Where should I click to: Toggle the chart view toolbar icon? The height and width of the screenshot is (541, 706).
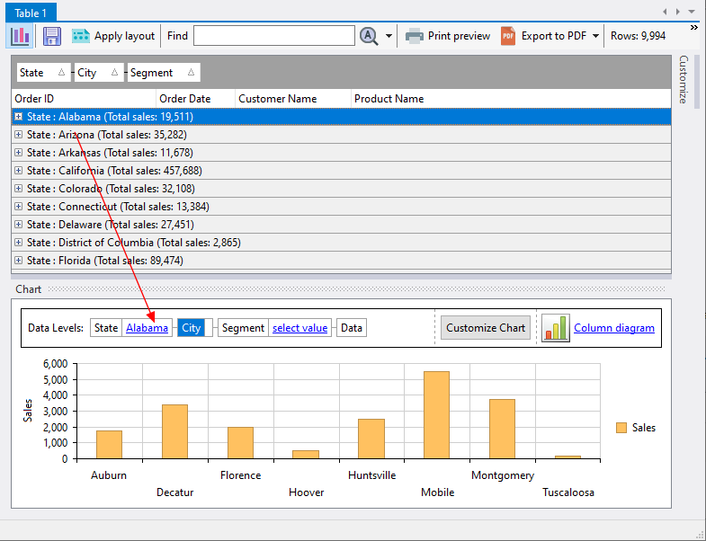[x=21, y=36]
